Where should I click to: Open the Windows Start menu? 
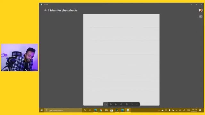42,110
